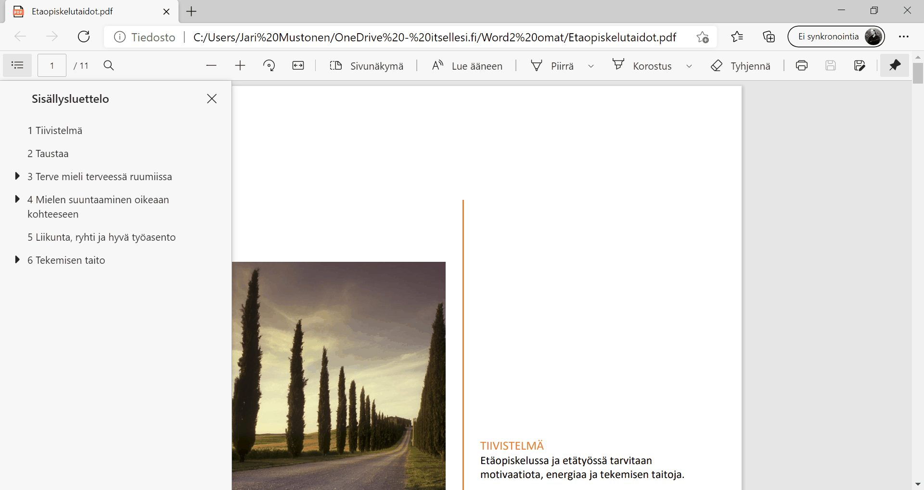Viewport: 924px width, 490px height.
Task: Go to section 1 Tiivistelmä
Action: pyautogui.click(x=55, y=131)
